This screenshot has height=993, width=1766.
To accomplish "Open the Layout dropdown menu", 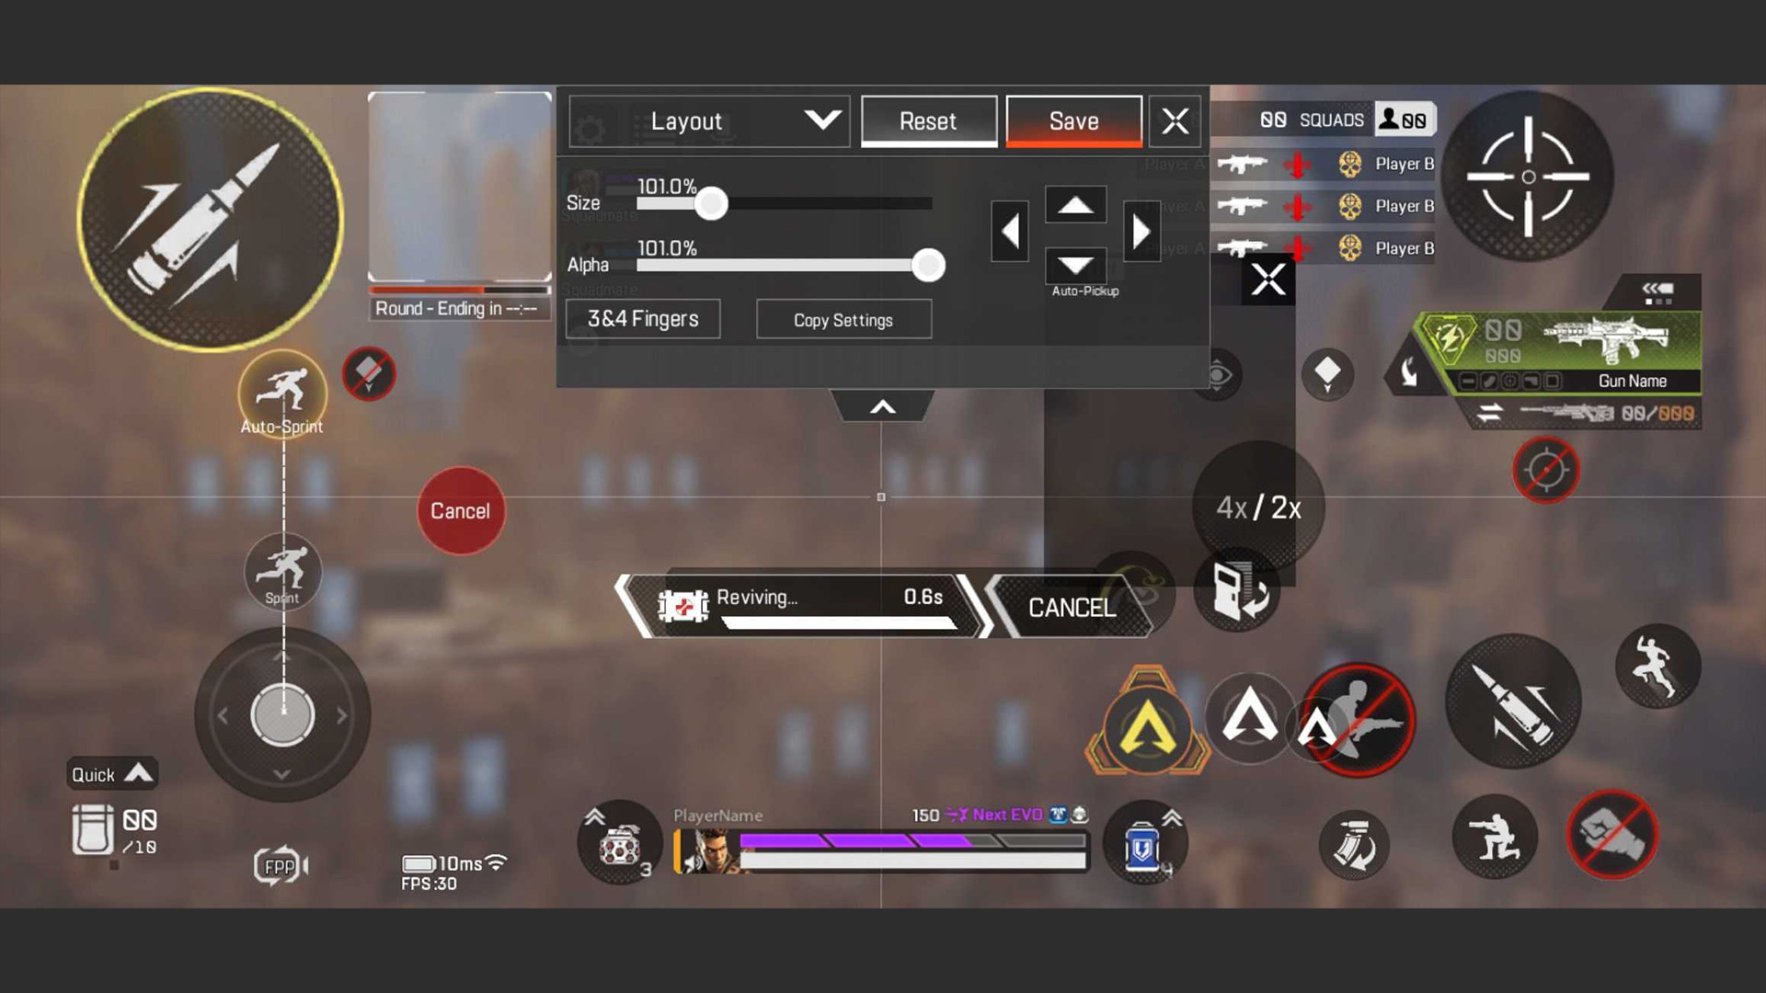I will coord(708,120).
